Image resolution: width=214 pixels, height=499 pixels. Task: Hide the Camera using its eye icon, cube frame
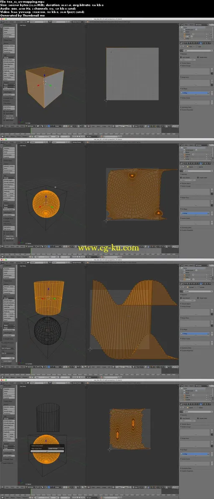point(206,34)
